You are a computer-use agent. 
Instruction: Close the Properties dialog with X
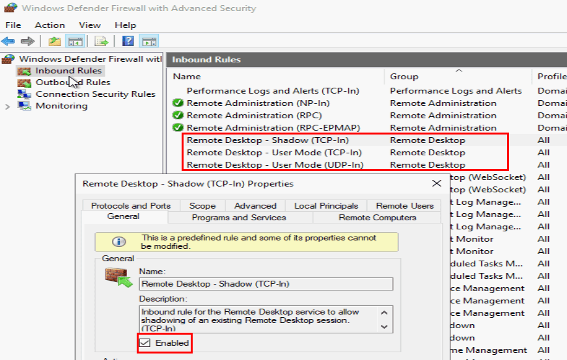point(436,183)
